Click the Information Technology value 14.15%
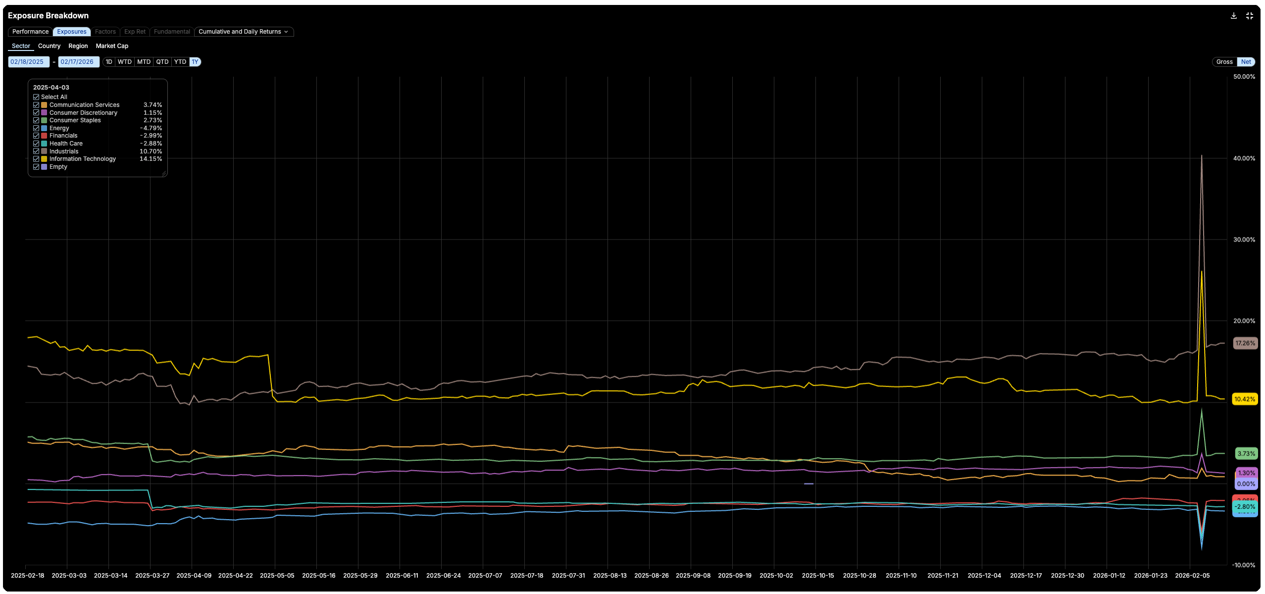 151,159
